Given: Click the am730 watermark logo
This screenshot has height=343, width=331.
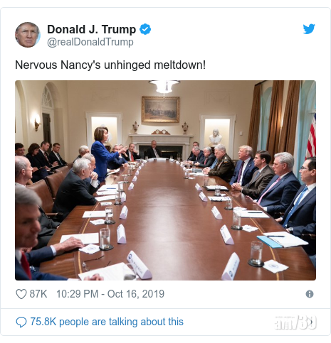Looking at the screenshot, I should tap(295, 322).
